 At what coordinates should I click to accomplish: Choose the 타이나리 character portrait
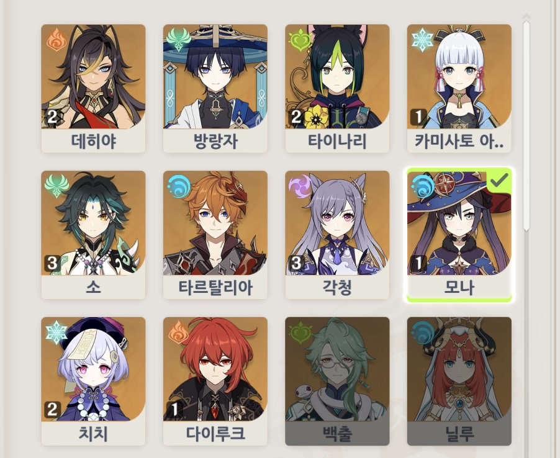(x=337, y=76)
